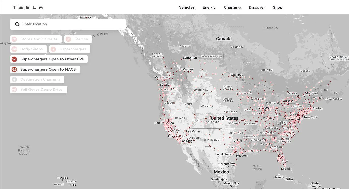Click the Miami city label

click(x=285, y=169)
